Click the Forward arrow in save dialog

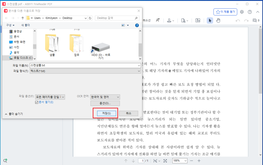coord(13,18)
